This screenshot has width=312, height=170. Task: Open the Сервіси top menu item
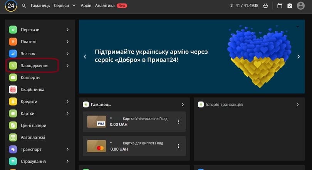coord(61,5)
